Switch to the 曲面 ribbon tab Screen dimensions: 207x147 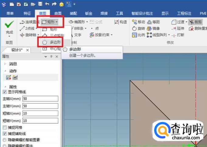click(x=58, y=13)
